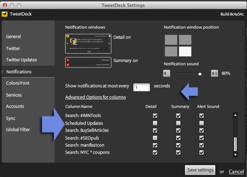Enable Alert Sound for Scheduled Updates
Viewport: 247px width, 177px height.
(202, 123)
